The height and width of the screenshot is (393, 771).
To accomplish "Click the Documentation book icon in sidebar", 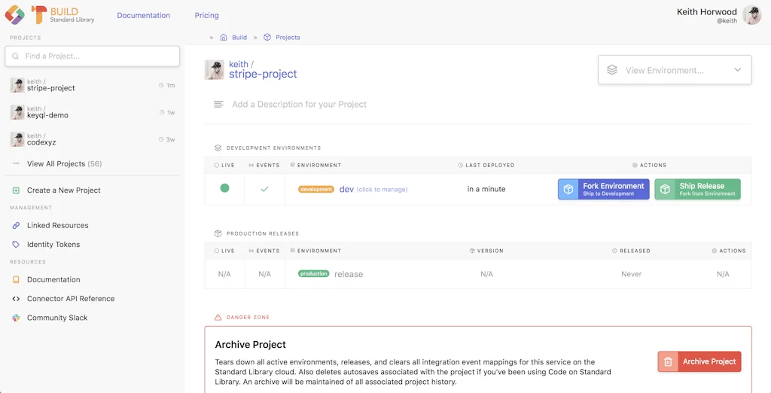I will click(x=16, y=279).
